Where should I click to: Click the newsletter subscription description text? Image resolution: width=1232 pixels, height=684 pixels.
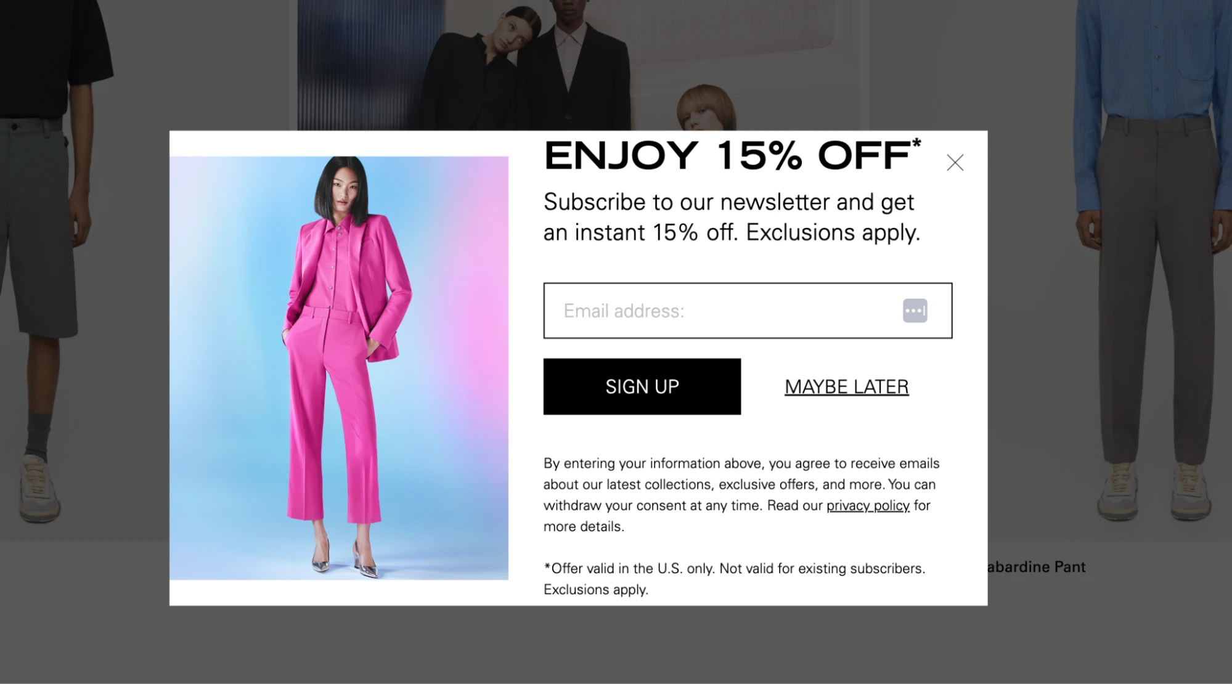point(732,217)
